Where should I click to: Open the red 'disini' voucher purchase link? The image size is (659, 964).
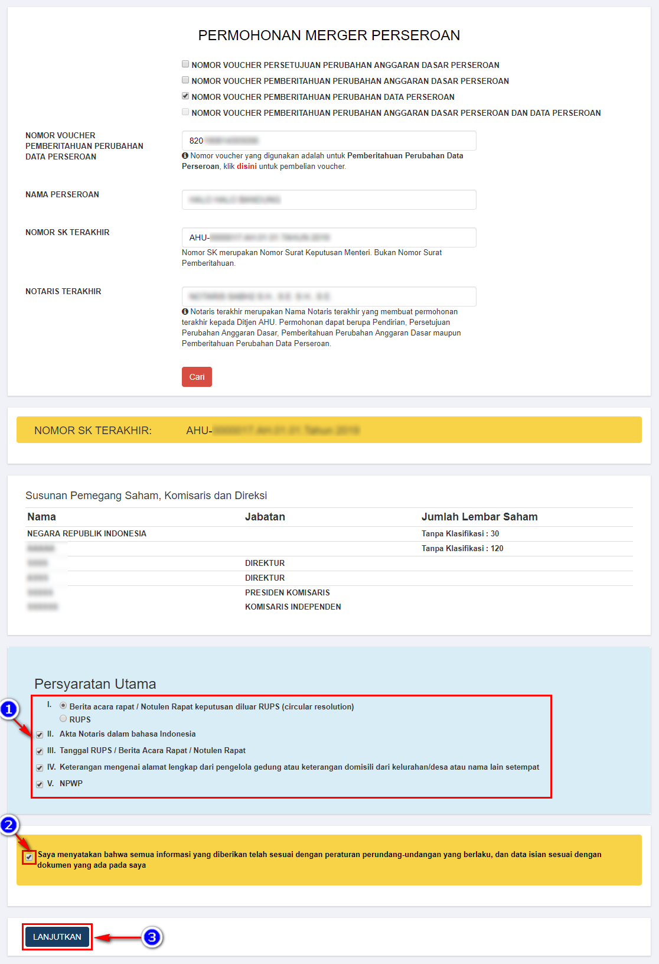(246, 167)
